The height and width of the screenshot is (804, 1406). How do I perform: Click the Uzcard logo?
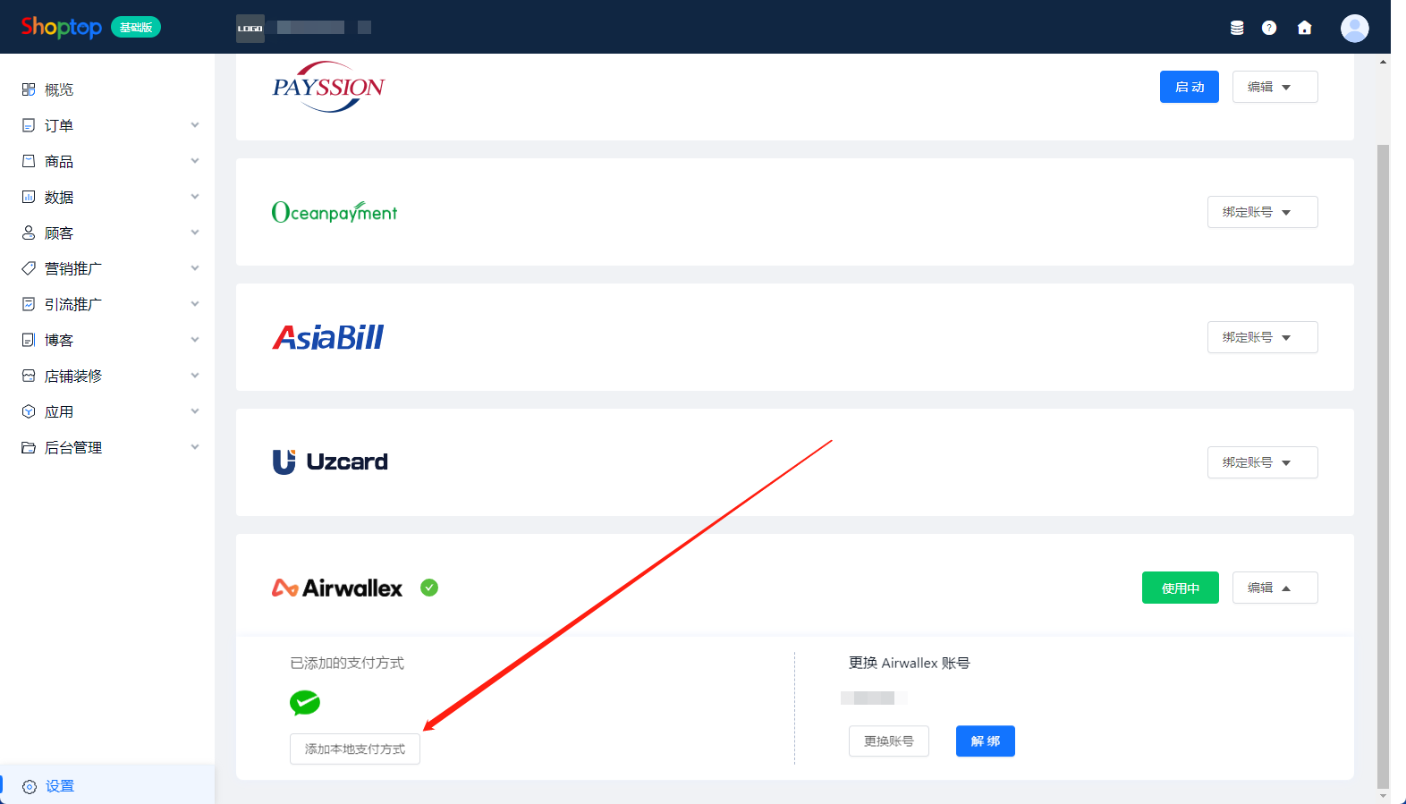point(330,461)
